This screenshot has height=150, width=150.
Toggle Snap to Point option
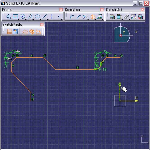[16, 31]
